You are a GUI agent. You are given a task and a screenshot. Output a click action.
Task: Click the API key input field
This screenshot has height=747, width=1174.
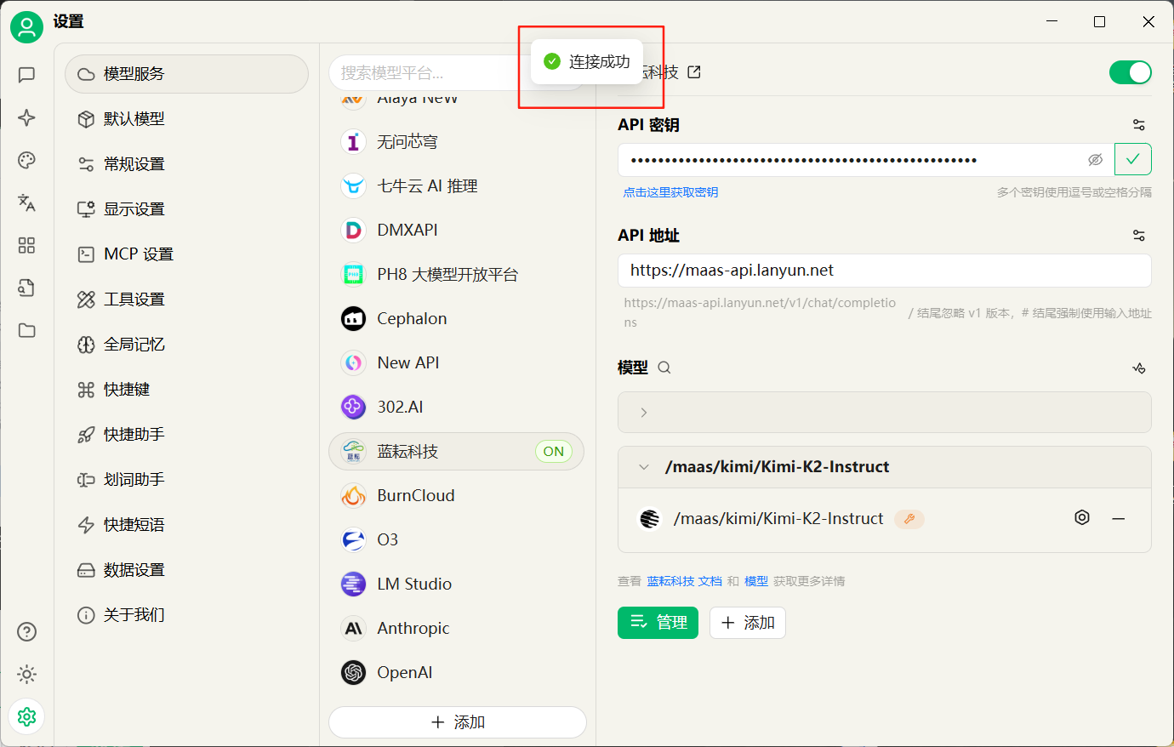click(x=866, y=160)
